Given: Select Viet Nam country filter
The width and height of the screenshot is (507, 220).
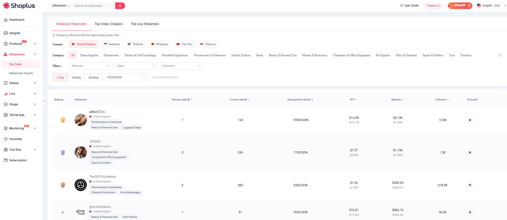Looking at the screenshot, I should coord(184,44).
